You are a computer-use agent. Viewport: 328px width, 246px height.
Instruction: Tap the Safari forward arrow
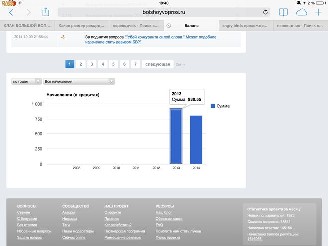pos(29,12)
